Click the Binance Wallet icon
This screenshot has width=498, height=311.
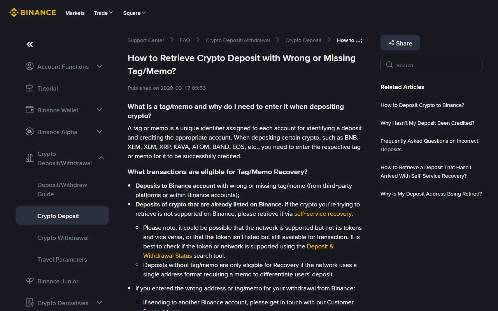(x=30, y=110)
